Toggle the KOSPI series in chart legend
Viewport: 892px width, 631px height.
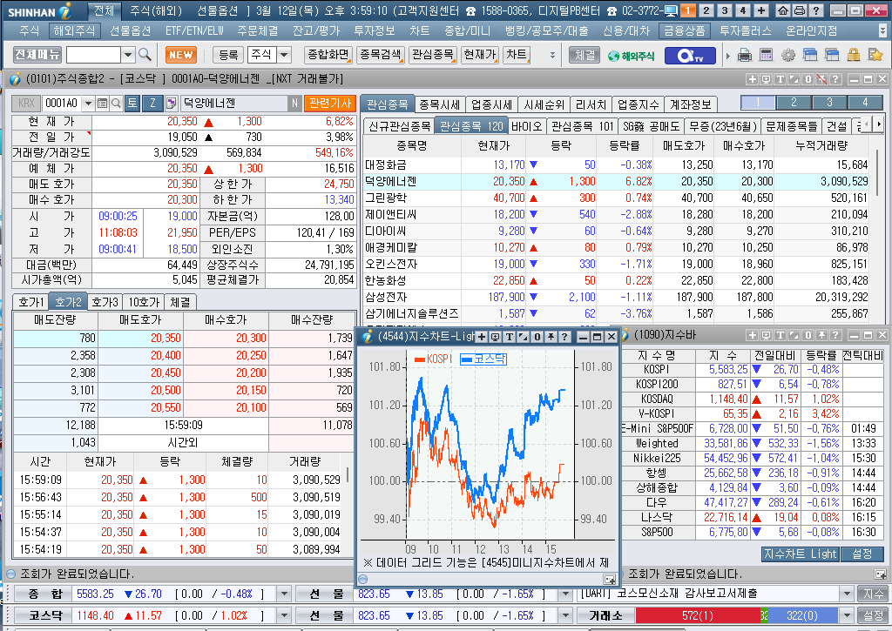click(x=433, y=359)
